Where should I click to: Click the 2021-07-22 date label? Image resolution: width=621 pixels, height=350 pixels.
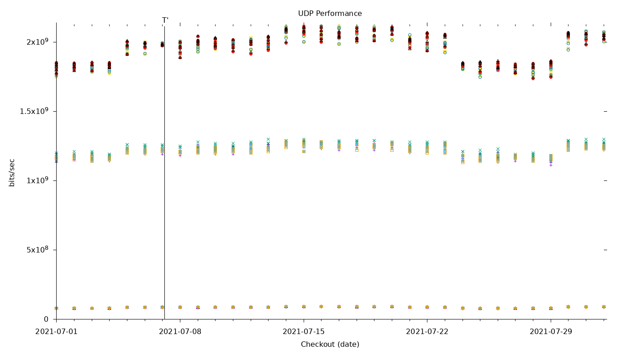(427, 332)
